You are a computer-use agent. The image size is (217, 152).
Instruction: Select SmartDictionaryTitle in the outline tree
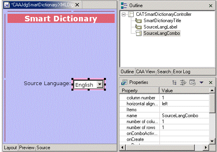pyautogui.click(x=162, y=21)
